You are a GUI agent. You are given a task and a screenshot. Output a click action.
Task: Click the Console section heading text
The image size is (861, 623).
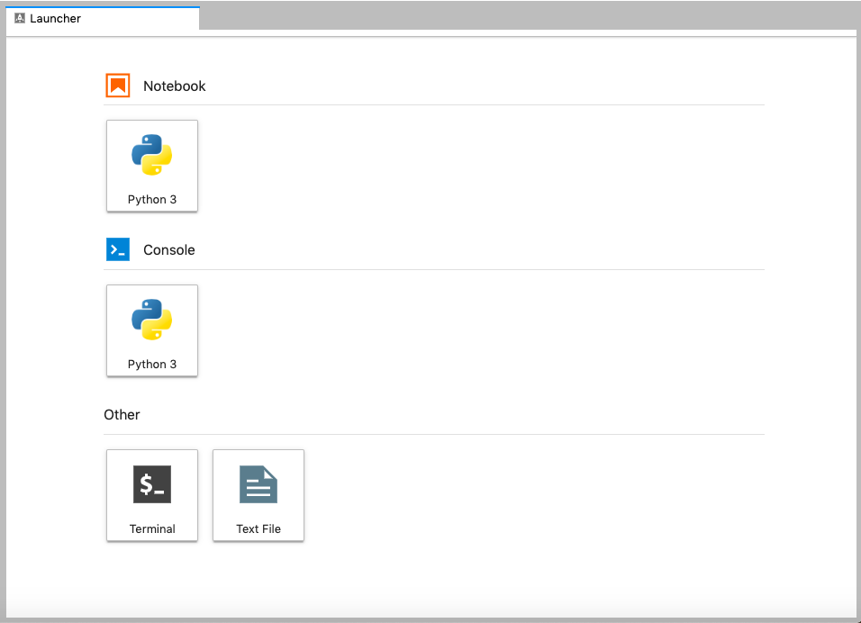click(168, 250)
